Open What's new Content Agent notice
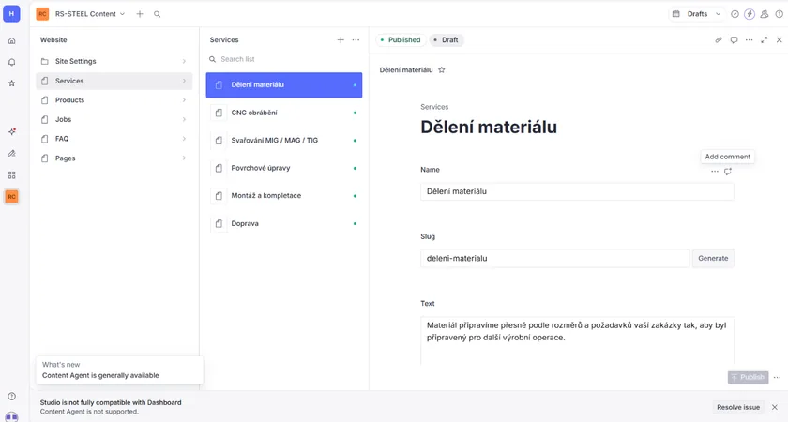Viewport: 788px width, 422px height. (x=120, y=370)
